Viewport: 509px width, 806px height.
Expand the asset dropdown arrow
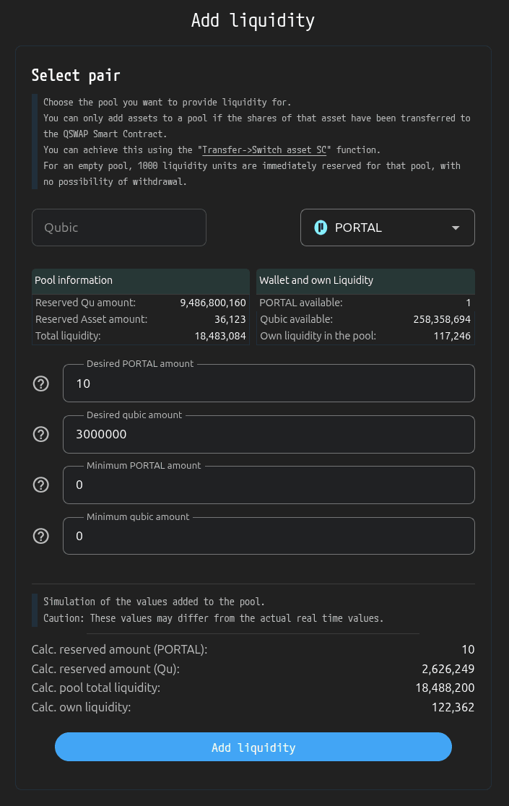point(456,227)
